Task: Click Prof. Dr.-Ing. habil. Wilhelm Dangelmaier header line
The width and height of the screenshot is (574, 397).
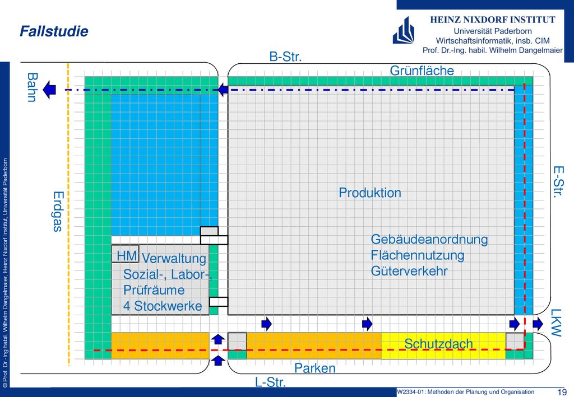Action: [x=492, y=50]
